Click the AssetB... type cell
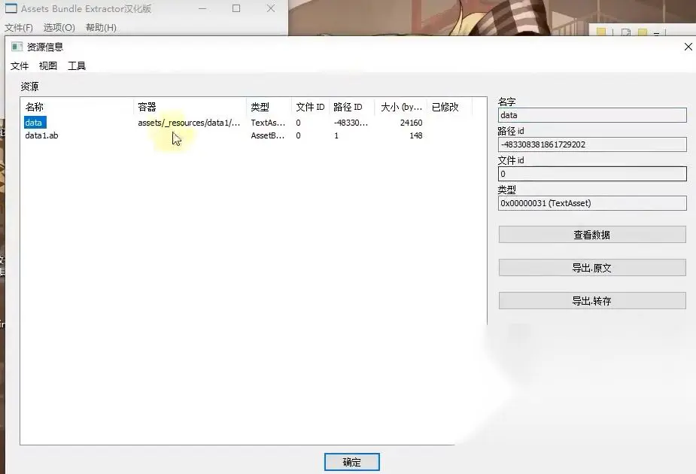The width and height of the screenshot is (696, 474). (268, 135)
